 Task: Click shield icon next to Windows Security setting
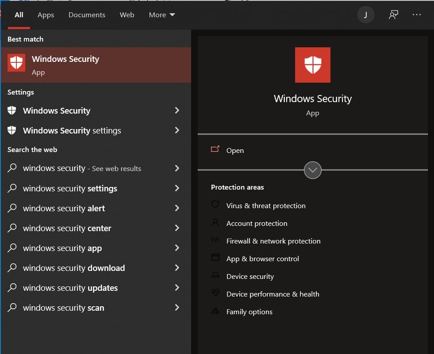tap(12, 110)
